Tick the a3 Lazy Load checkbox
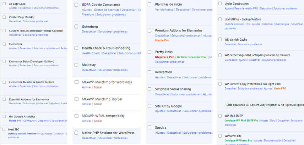 (4, 4)
